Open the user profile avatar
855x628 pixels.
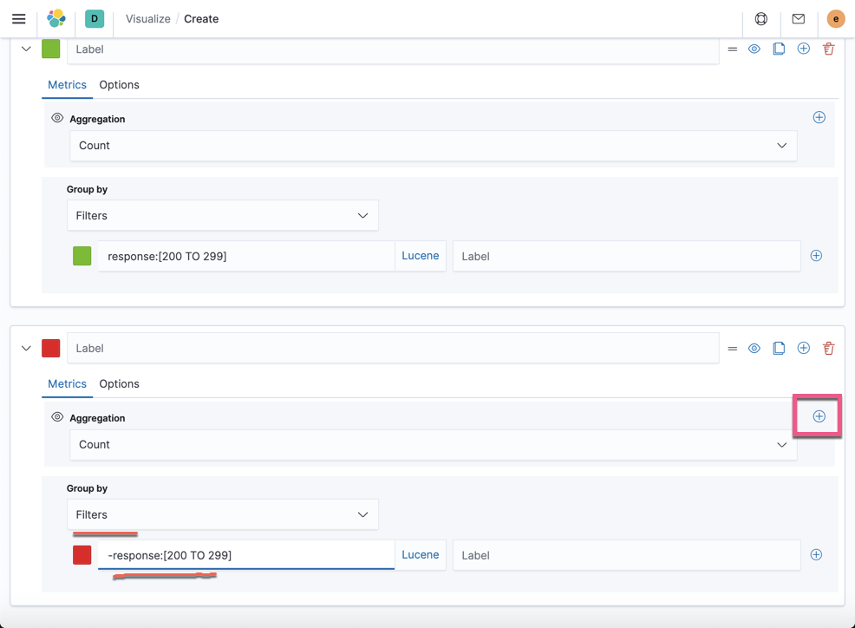tap(835, 18)
